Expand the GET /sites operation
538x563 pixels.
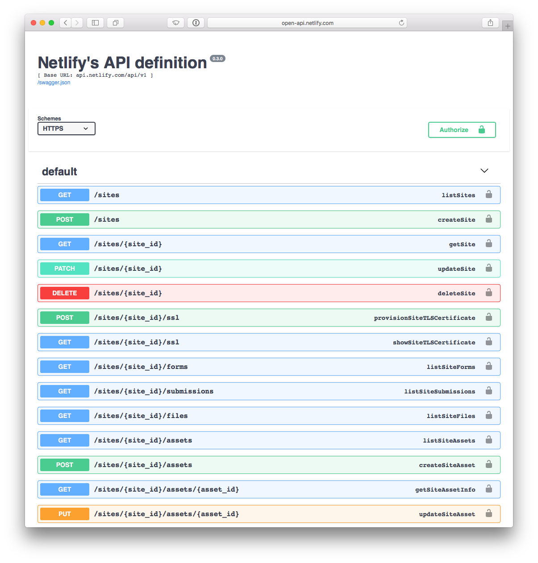tap(269, 195)
